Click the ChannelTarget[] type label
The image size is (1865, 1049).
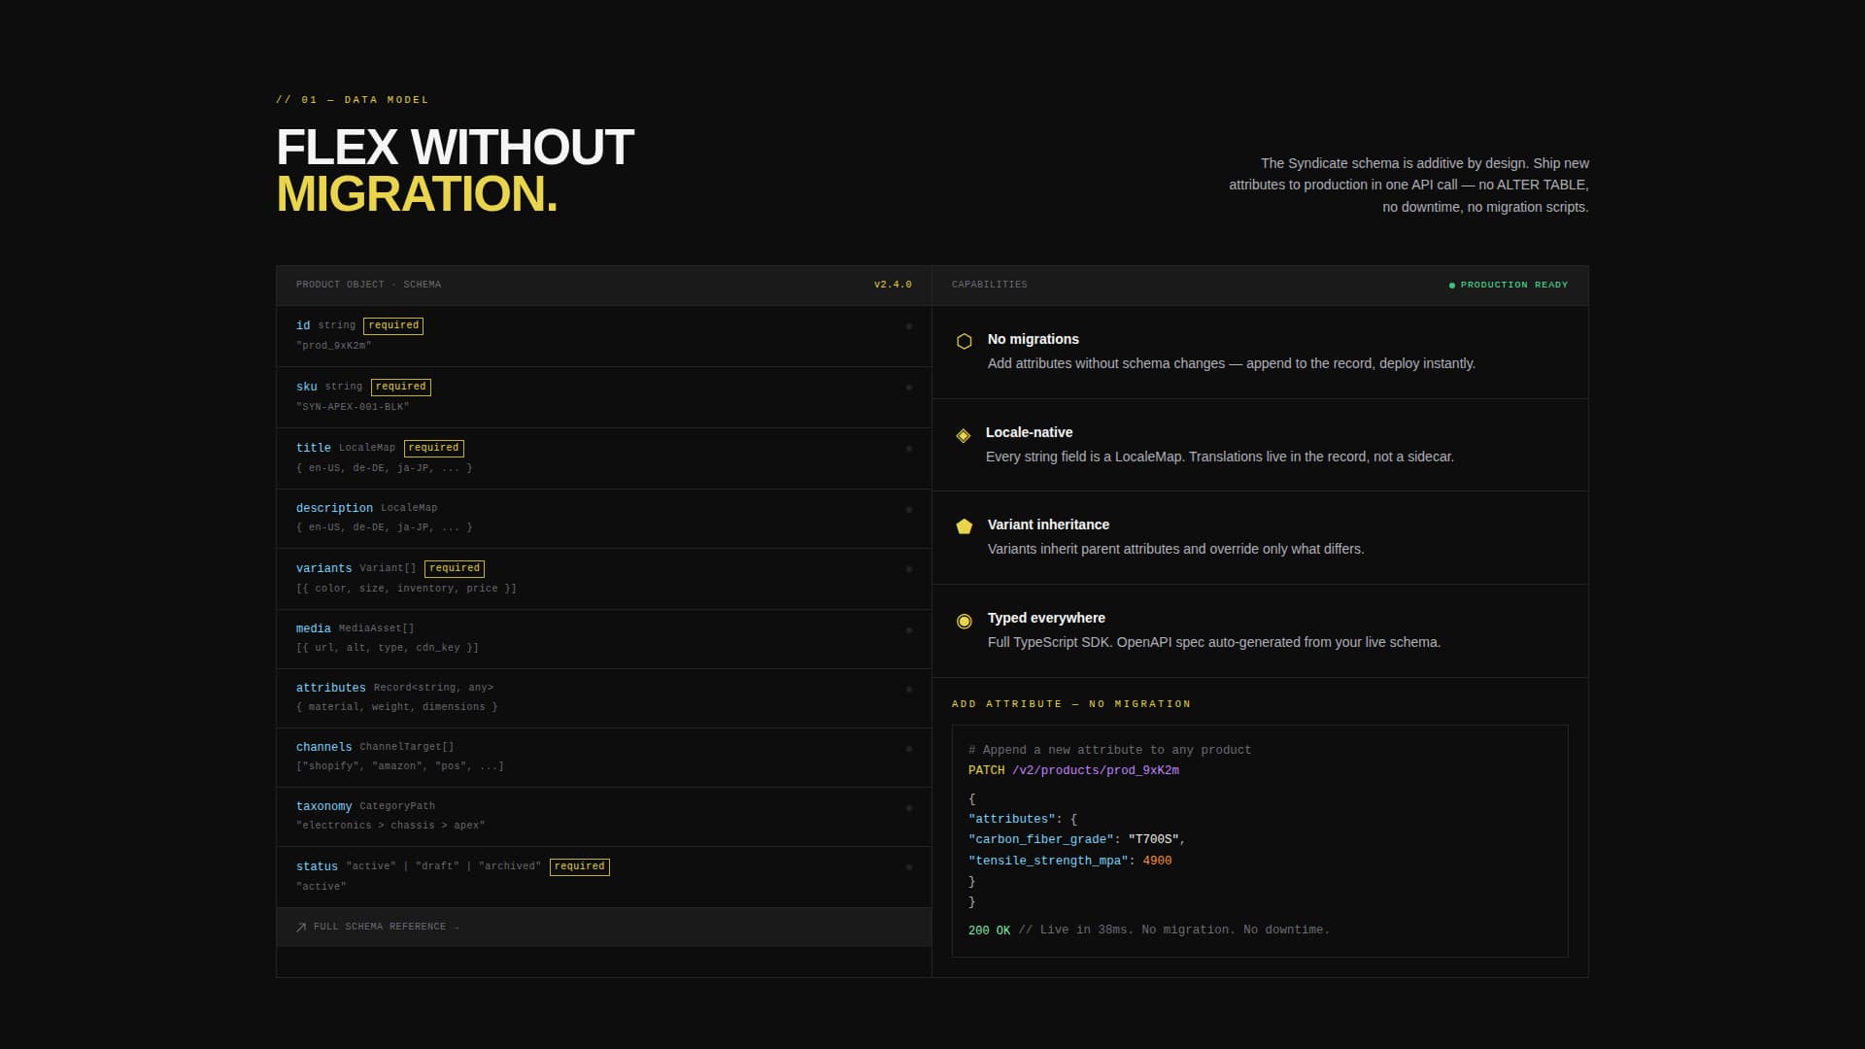[407, 747]
